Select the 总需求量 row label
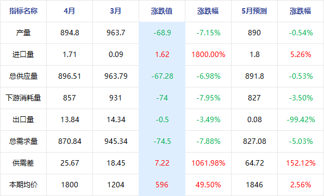The image size is (324, 196). [23, 141]
